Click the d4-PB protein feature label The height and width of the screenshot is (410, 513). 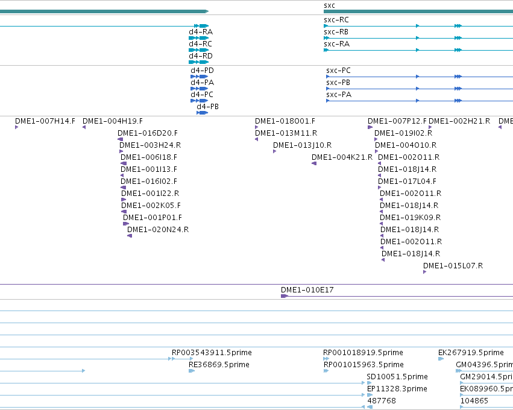[208, 107]
